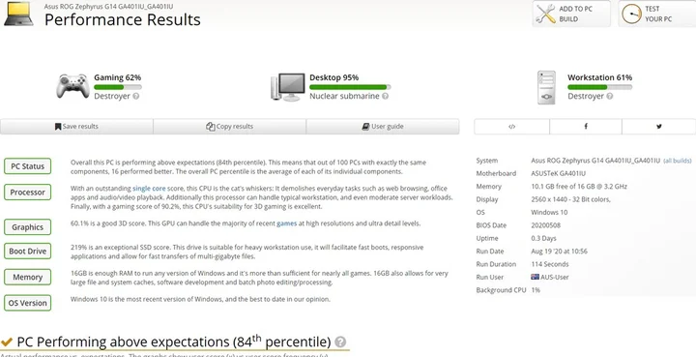Follow the single core link

point(149,189)
